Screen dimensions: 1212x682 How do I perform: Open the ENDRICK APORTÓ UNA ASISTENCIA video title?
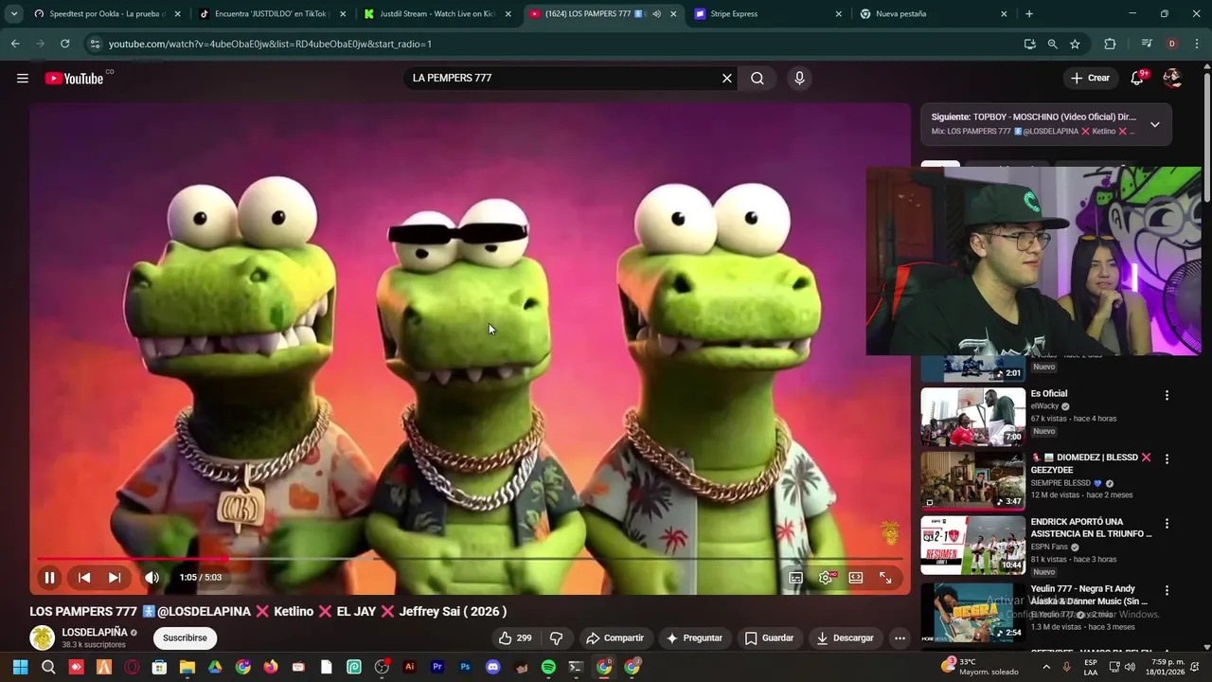(x=1091, y=528)
